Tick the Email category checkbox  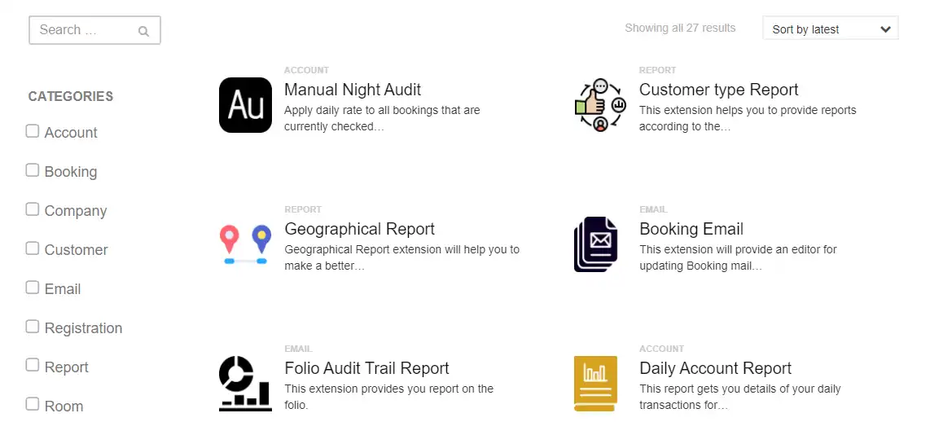[33, 288]
